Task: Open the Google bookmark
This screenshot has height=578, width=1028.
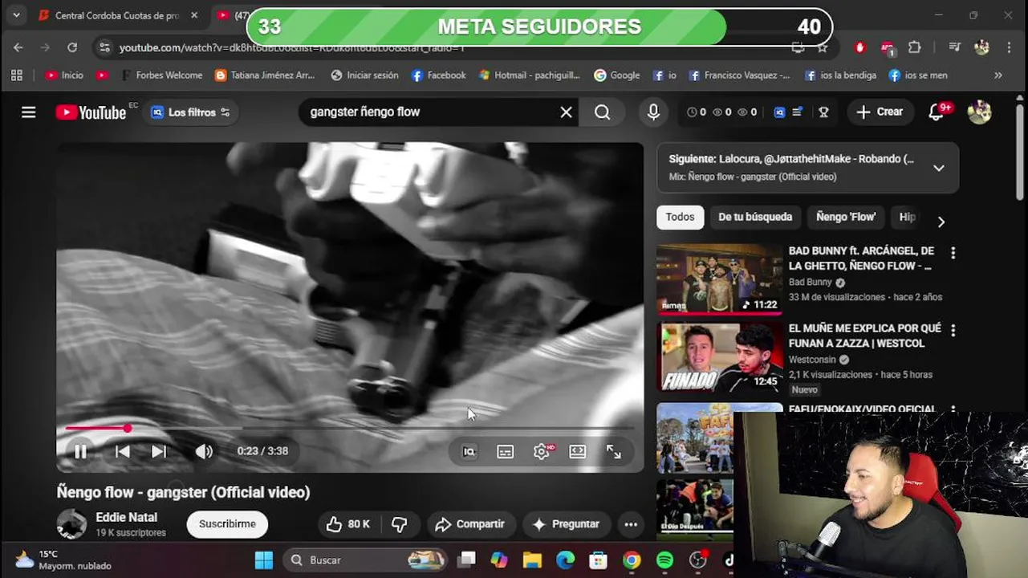Action: [x=616, y=75]
